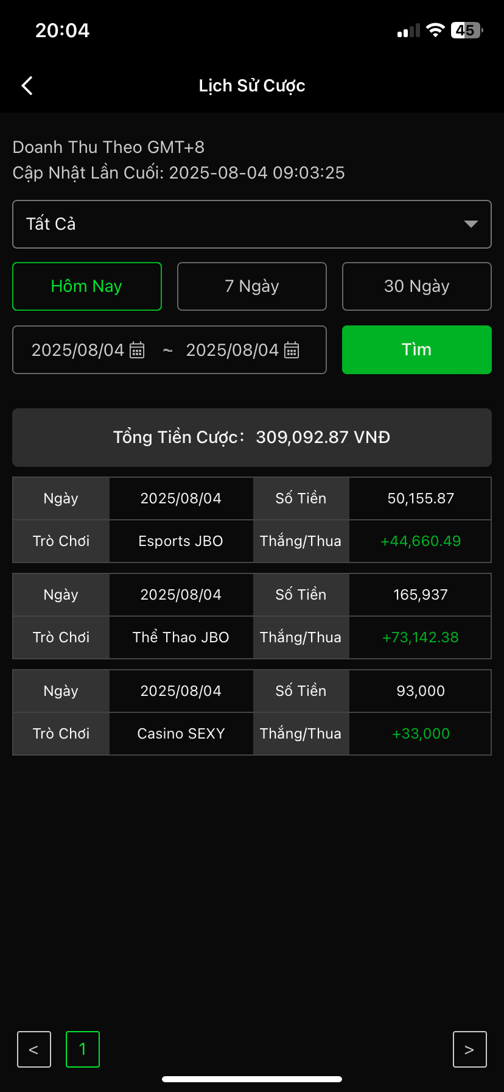Select the Hôm Nay filter
This screenshot has width=504, height=1092.
coord(87,286)
